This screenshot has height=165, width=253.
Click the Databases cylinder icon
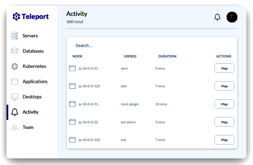tap(14, 51)
